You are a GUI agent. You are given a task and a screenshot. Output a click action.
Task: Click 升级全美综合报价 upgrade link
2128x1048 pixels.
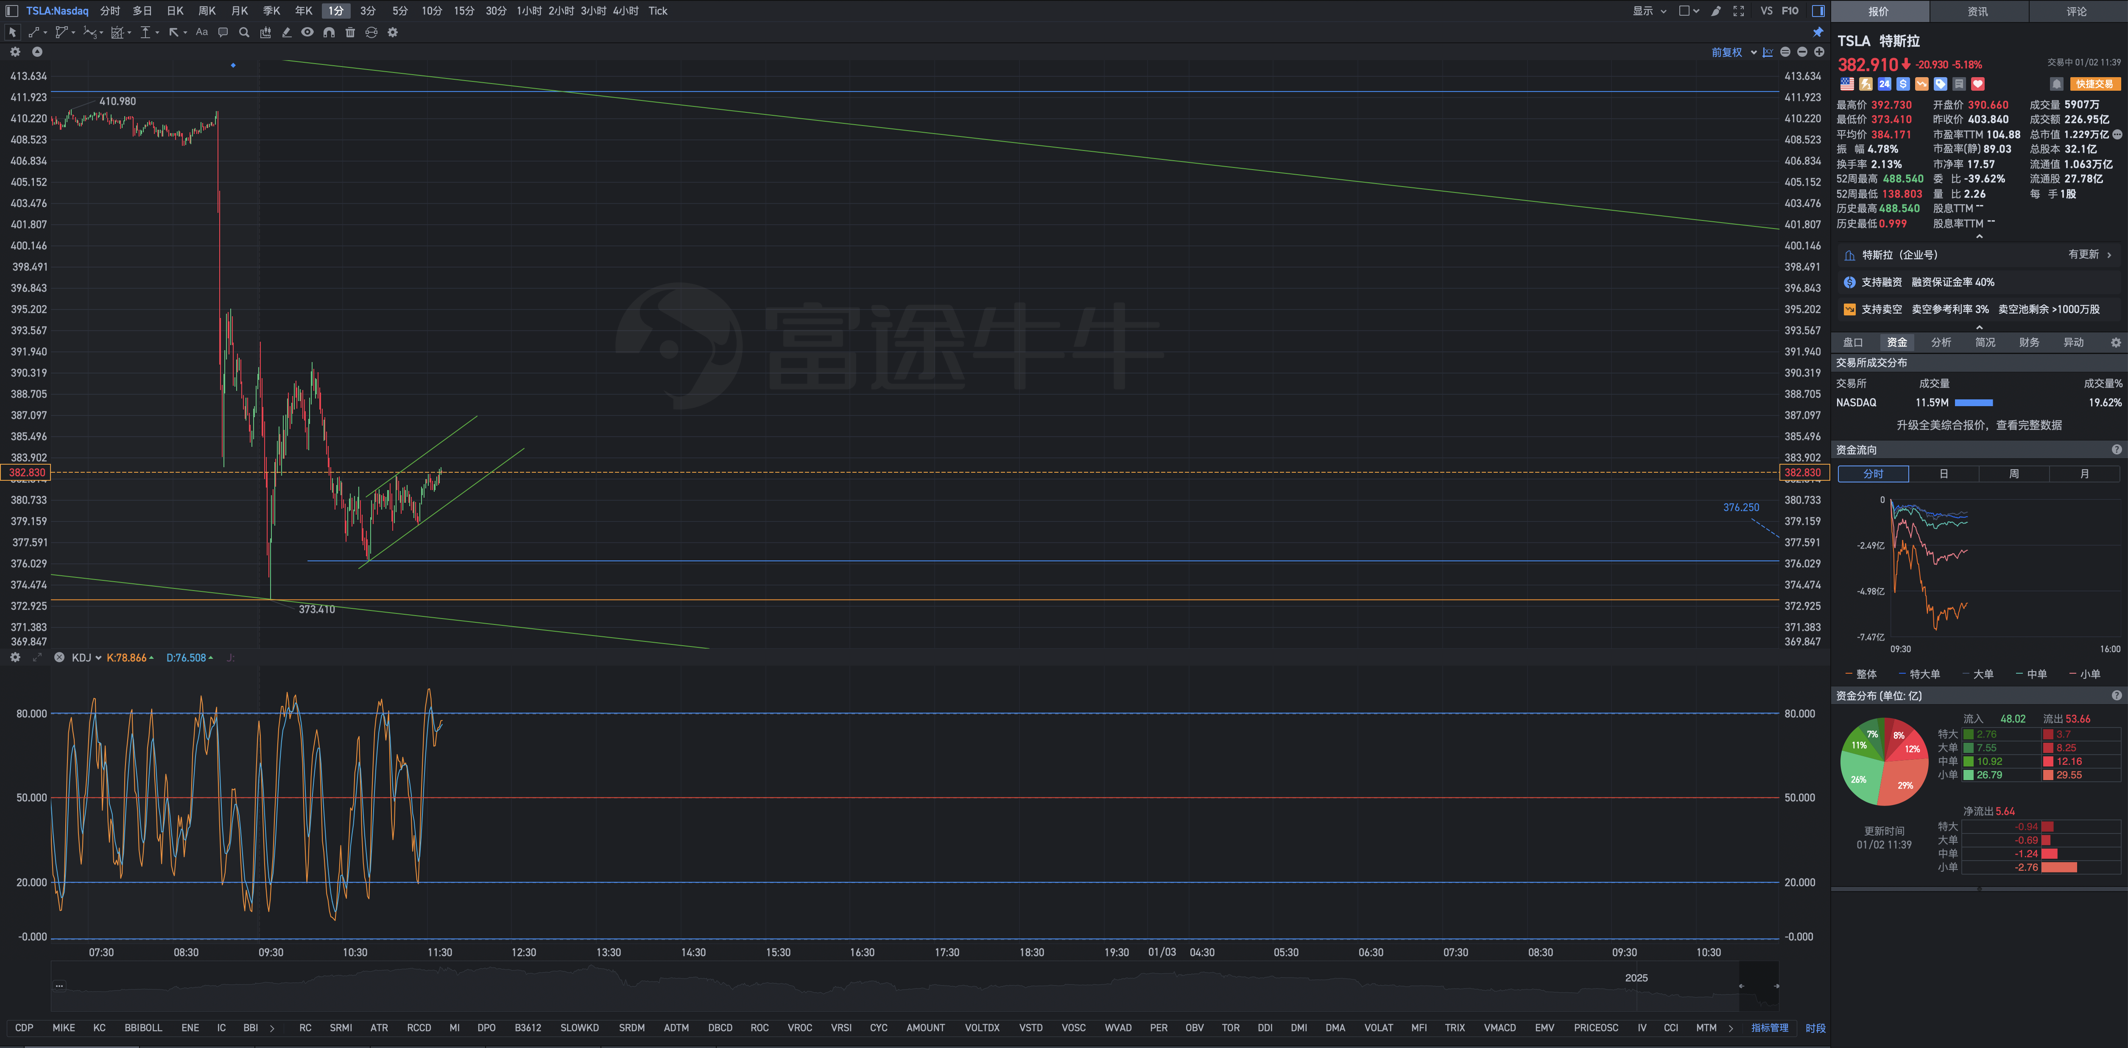1979,425
